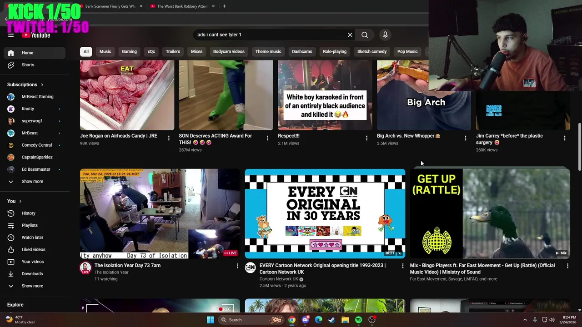Open CaptainSparklez subscription channel

(35, 157)
